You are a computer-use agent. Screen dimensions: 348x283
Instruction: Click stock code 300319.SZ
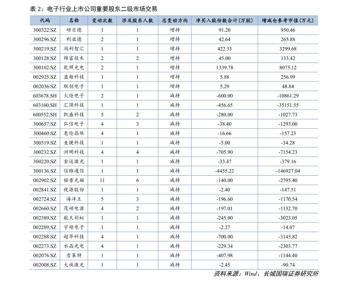point(45,143)
